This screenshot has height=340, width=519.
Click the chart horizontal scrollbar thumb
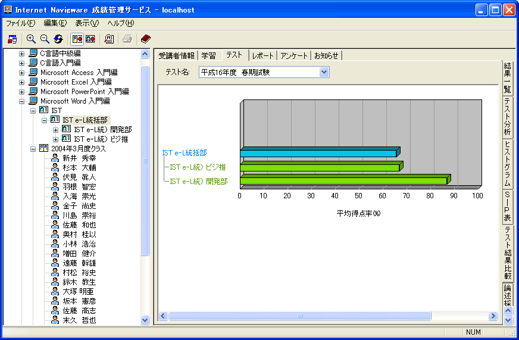click(x=300, y=316)
